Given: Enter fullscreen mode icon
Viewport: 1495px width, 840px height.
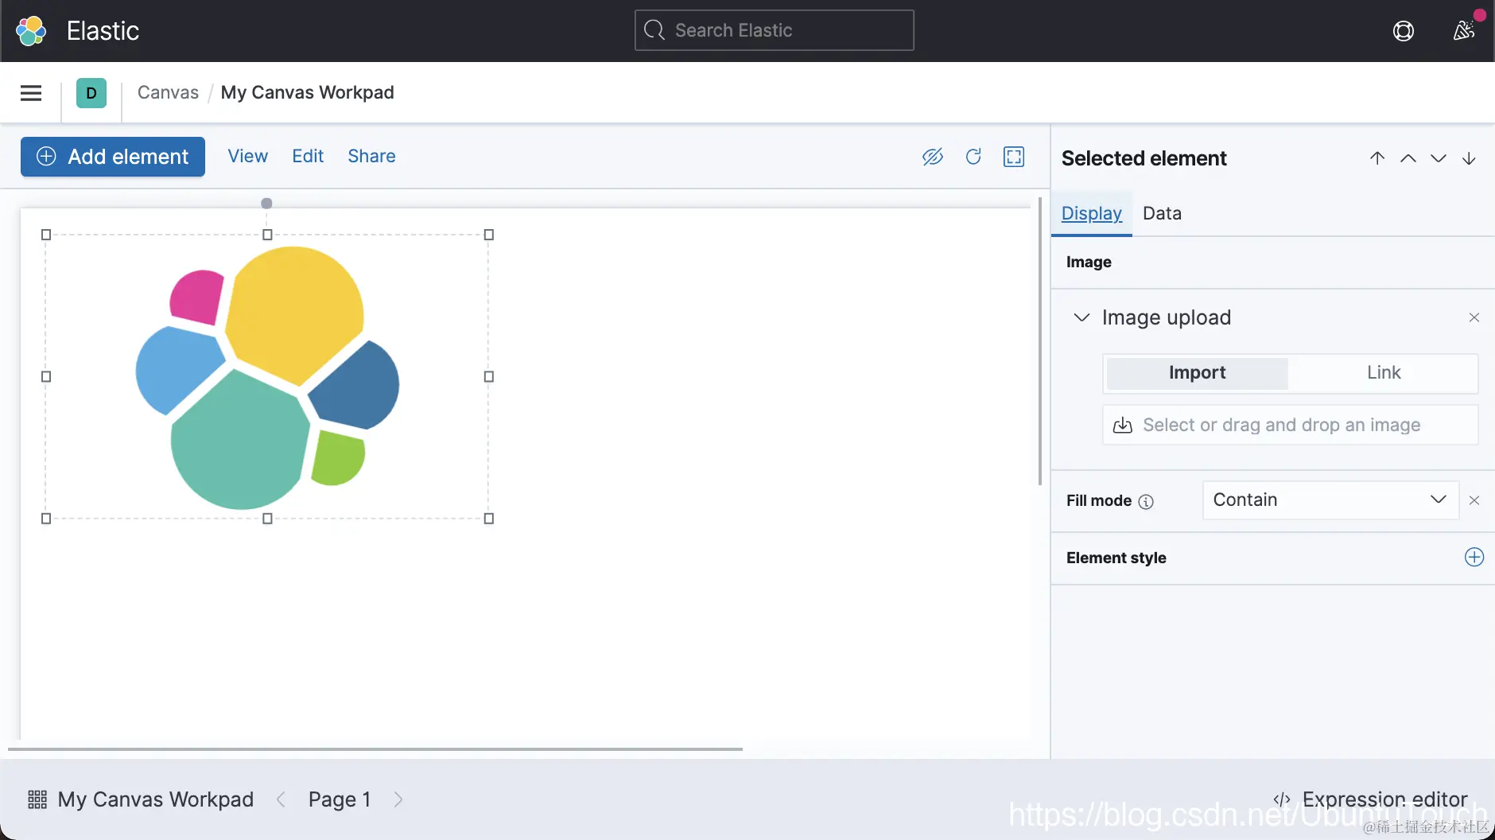Looking at the screenshot, I should tap(1014, 157).
